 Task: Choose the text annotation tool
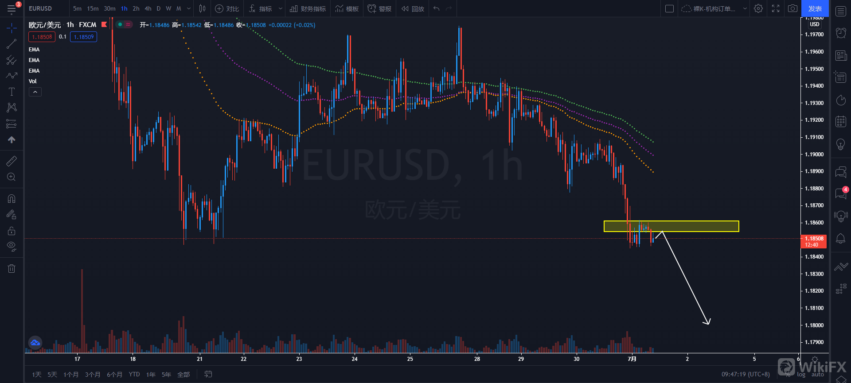[x=12, y=92]
